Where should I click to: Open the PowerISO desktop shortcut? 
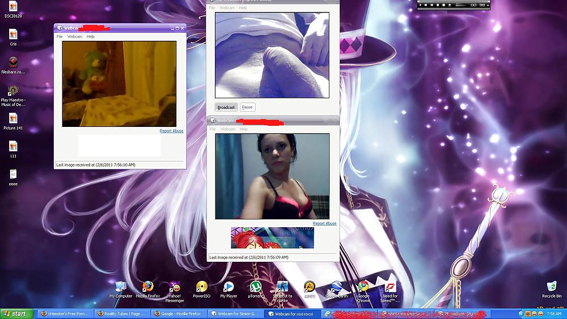(x=201, y=290)
